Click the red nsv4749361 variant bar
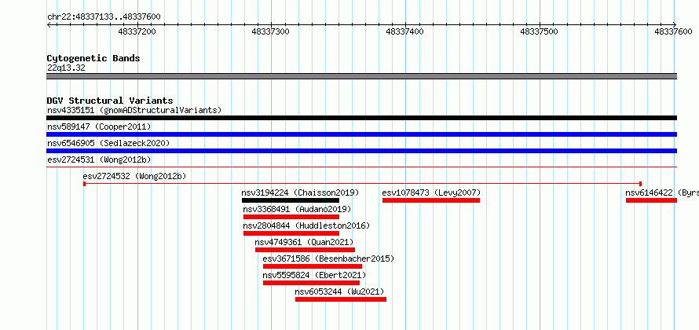Screen dimensions: 699x330 [305, 250]
